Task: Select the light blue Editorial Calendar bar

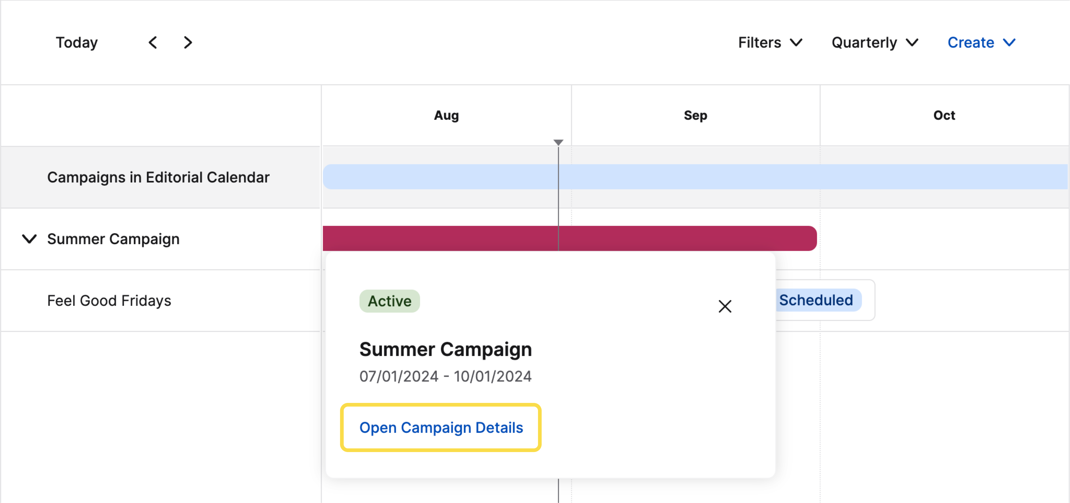Action: tap(695, 177)
